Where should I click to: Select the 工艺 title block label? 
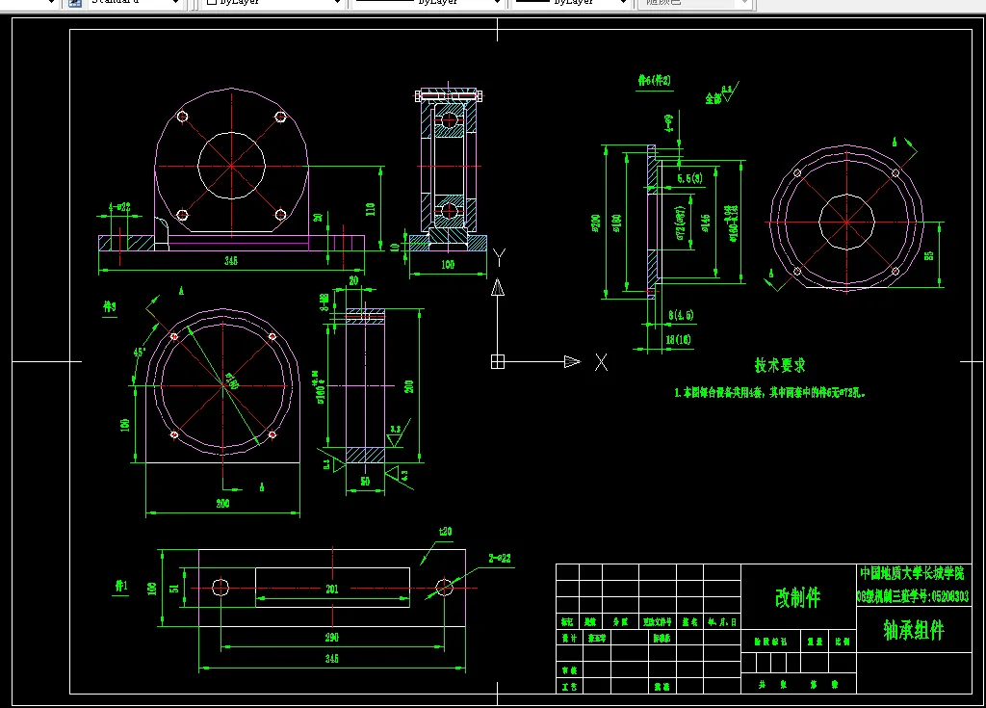(x=570, y=687)
